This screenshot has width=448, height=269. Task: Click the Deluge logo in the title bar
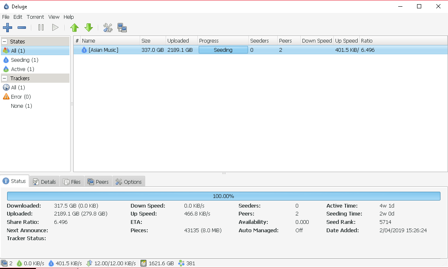coord(6,6)
